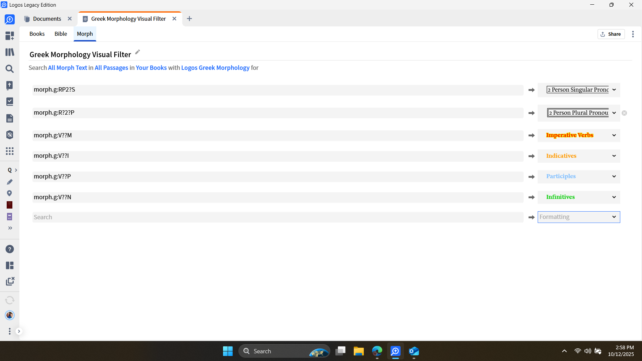Click the Share button
Viewport: 642px width, 361px height.
click(611, 34)
